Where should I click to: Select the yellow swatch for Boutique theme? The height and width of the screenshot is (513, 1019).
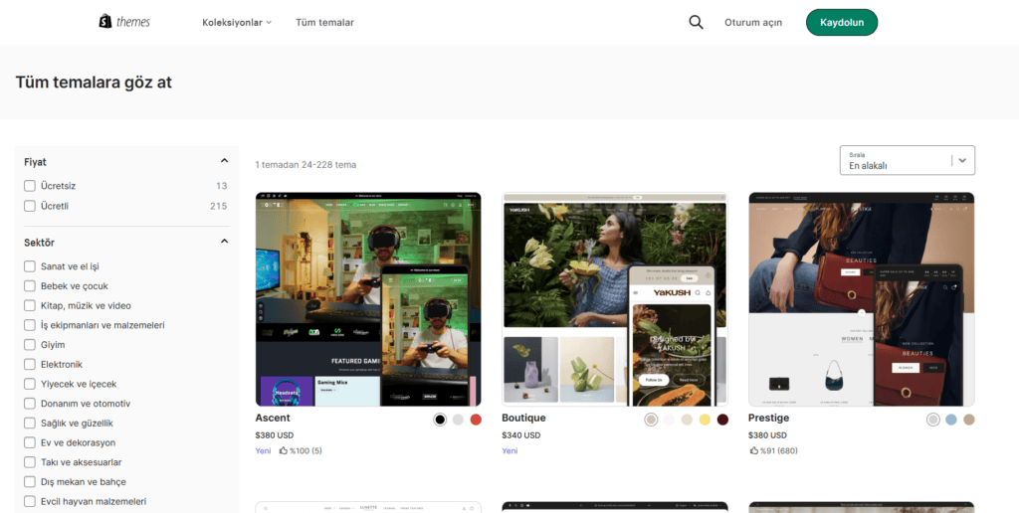705,420
